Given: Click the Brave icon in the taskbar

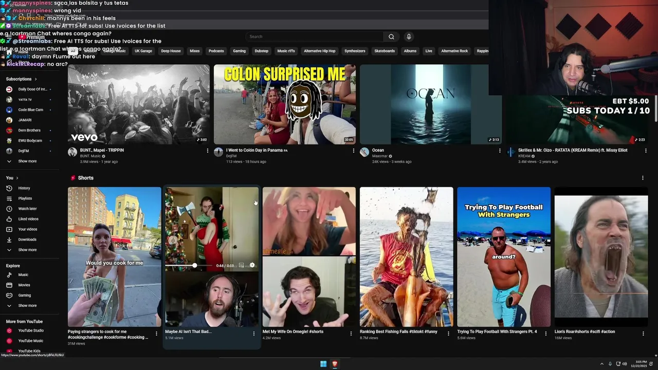Looking at the screenshot, I should (335, 364).
